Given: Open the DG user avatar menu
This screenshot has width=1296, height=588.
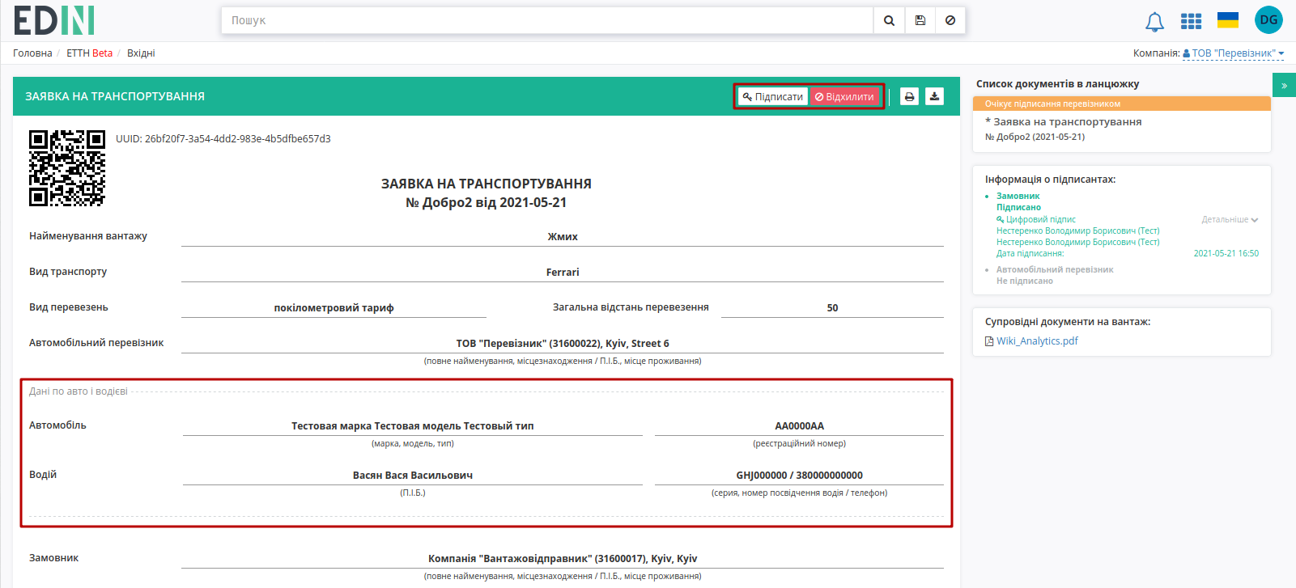Looking at the screenshot, I should (x=1268, y=20).
